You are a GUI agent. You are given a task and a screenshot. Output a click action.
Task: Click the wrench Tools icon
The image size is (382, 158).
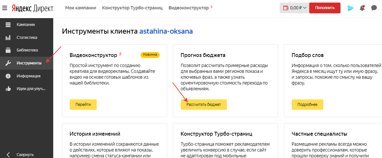coord(8,63)
